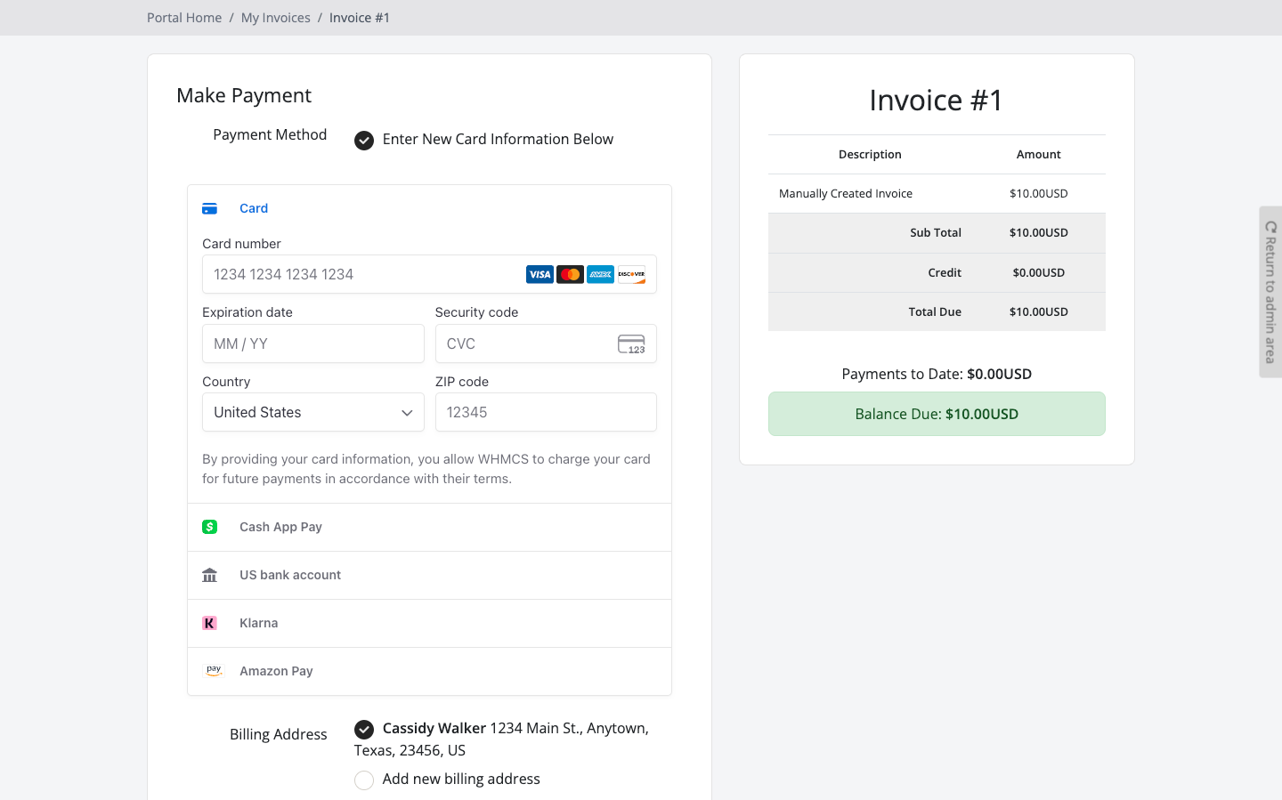Choose Add new billing address option
This screenshot has height=800, width=1282.
364,780
